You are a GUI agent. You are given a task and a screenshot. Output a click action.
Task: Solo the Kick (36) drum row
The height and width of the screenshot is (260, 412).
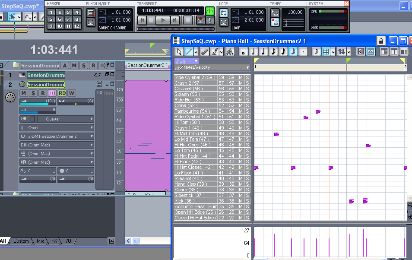[x=247, y=201]
